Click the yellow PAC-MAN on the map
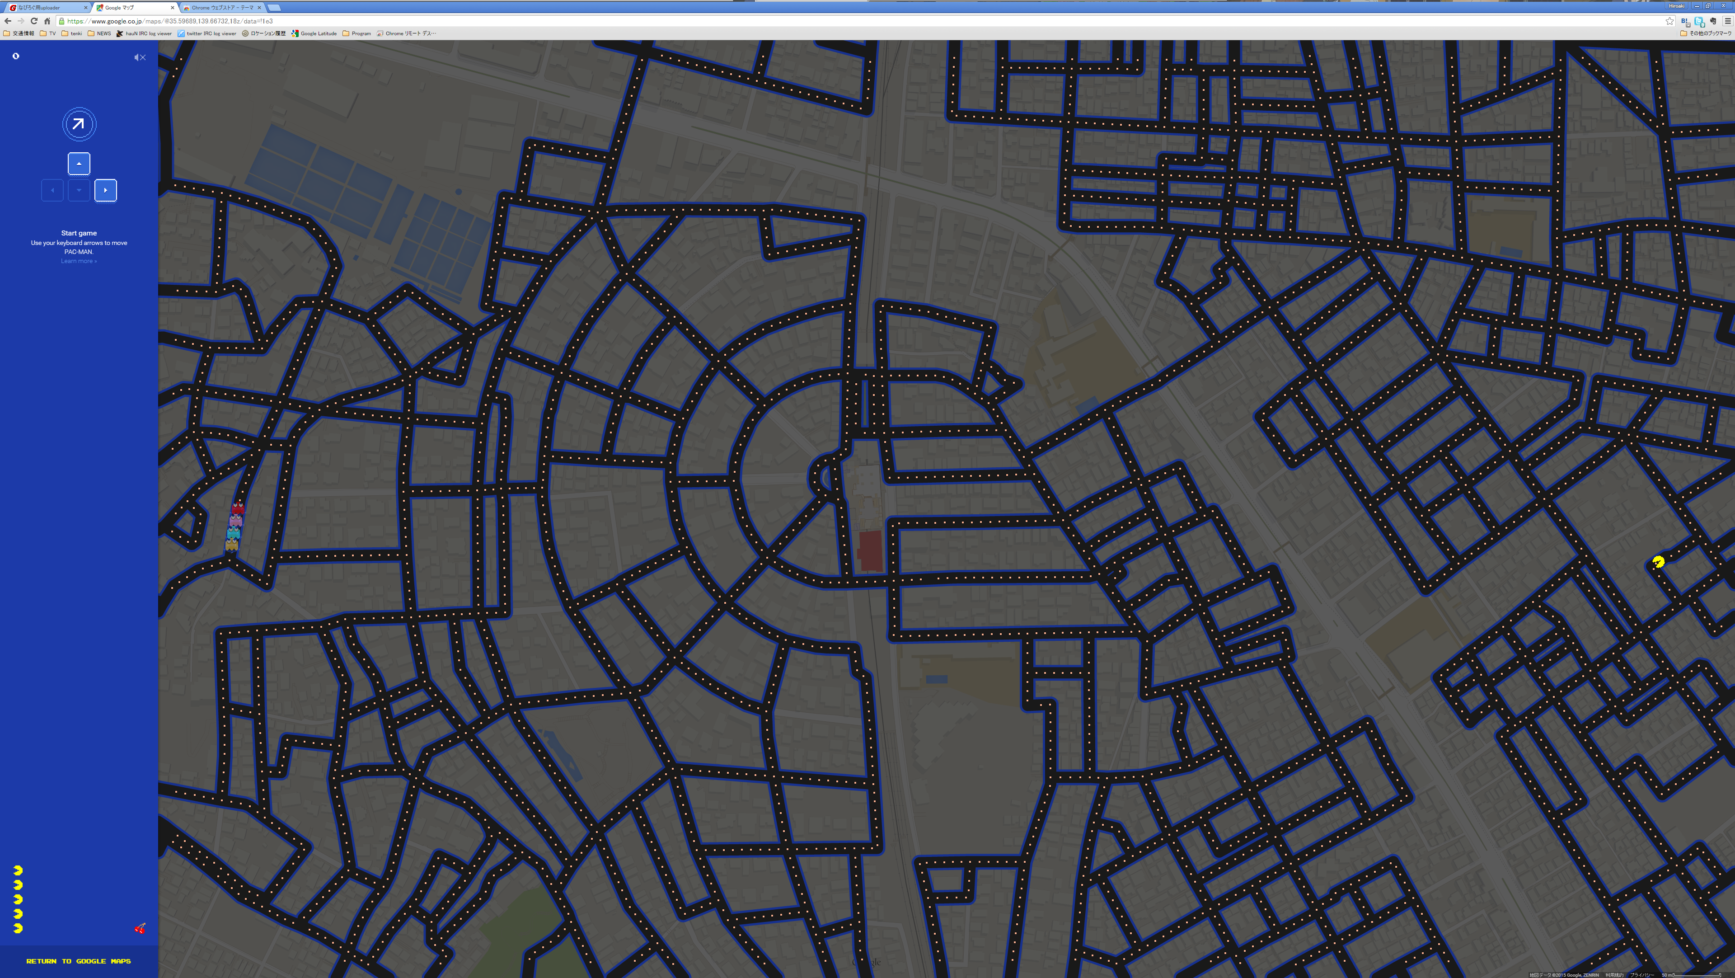This screenshot has height=978, width=1735. pos(1658,561)
